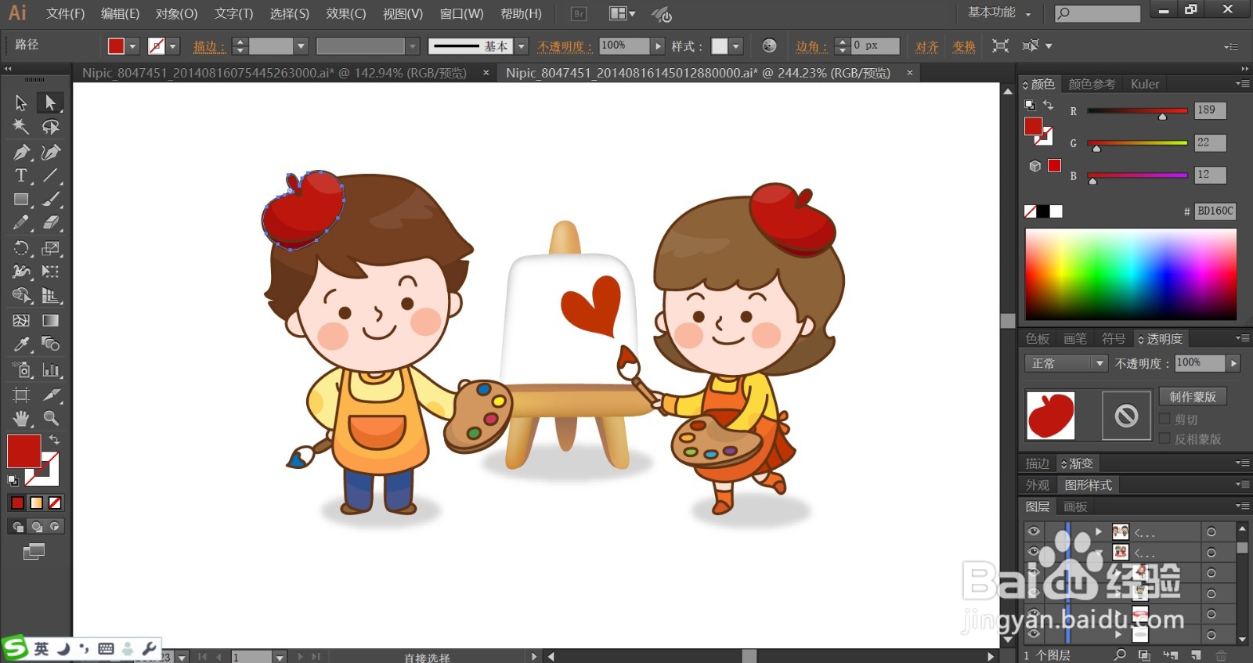
Task: Click the 描边 link in control bar
Action: tap(208, 46)
